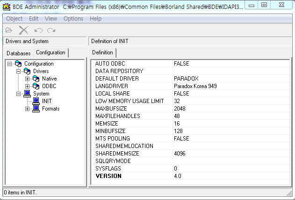The width and height of the screenshot is (295, 200).
Task: Click the Configuration root node icon
Action: [x=19, y=64]
